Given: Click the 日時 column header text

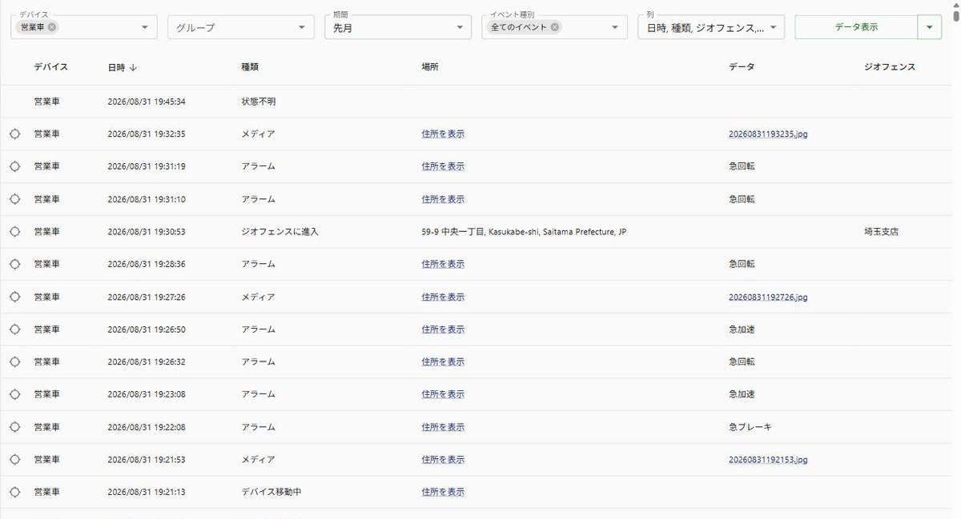Looking at the screenshot, I should (x=116, y=68).
